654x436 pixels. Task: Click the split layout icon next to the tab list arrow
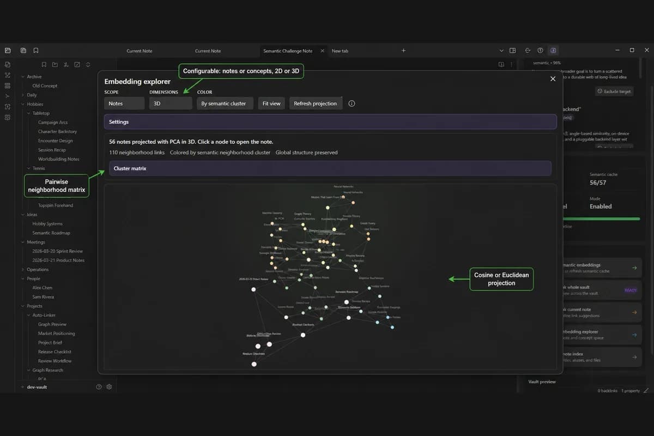click(x=512, y=51)
